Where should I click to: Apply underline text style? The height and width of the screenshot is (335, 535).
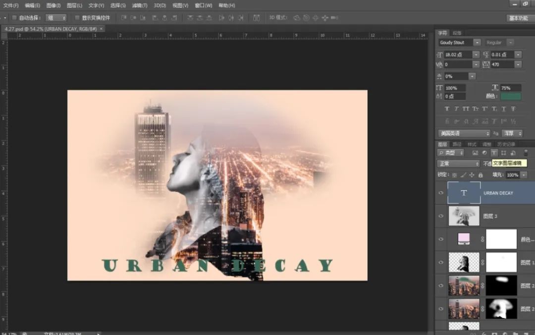504,109
